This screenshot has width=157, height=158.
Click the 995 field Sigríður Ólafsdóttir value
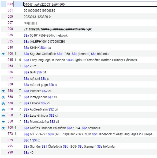tap(70, 147)
